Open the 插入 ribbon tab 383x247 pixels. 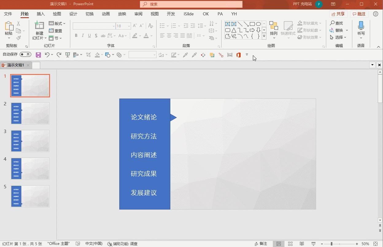click(41, 14)
